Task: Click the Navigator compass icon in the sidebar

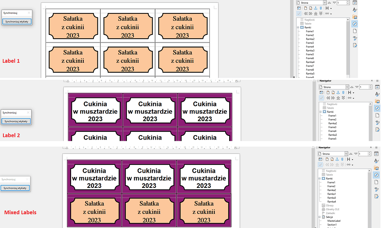Action: (x=355, y=23)
